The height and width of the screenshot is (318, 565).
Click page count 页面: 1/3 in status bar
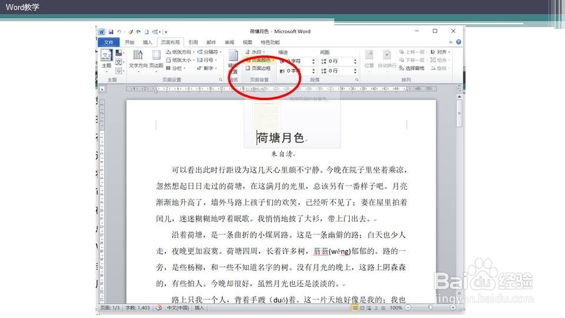[x=110, y=308]
